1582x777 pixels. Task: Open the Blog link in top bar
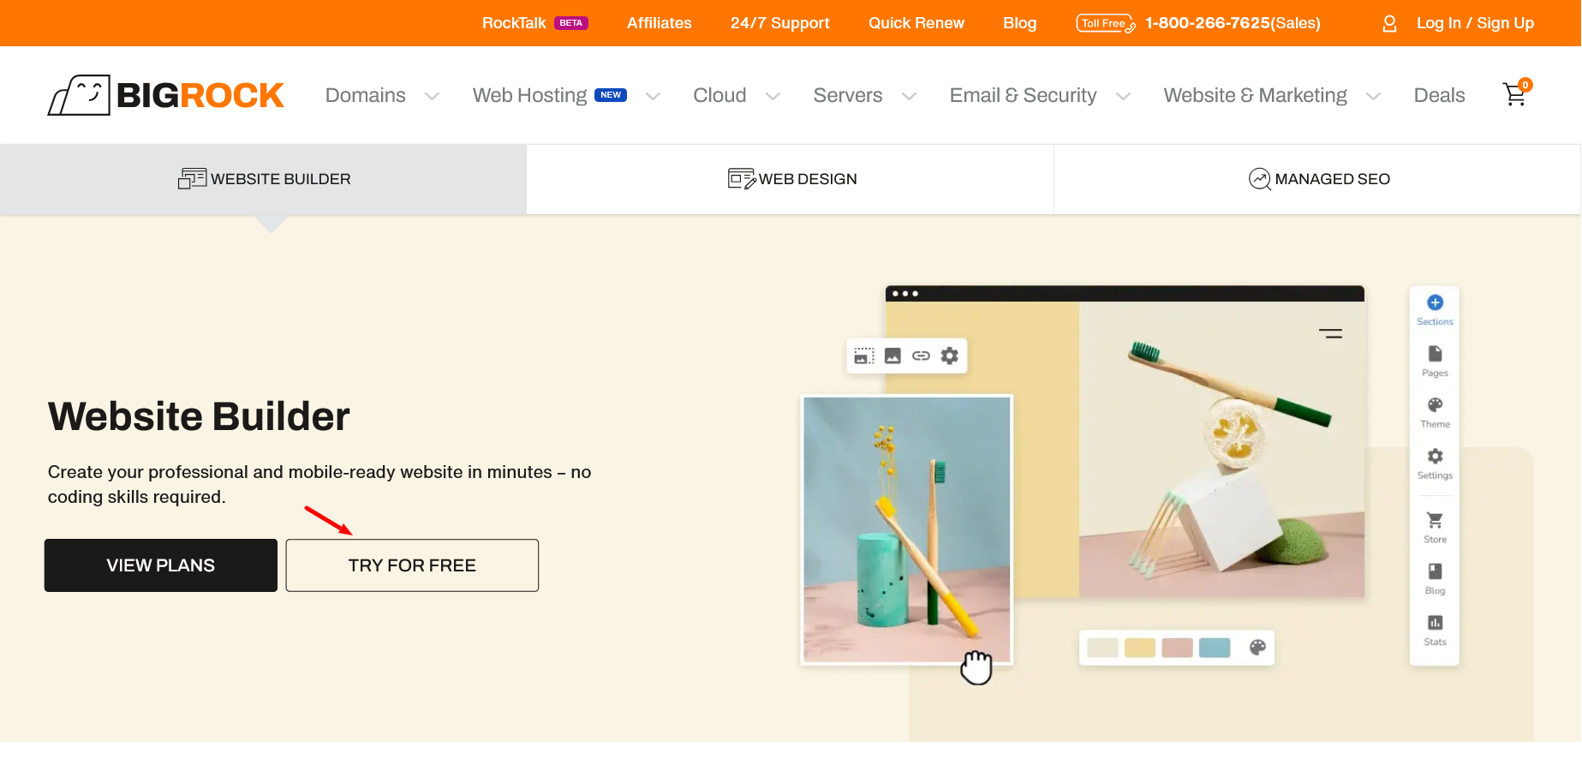pos(1020,23)
